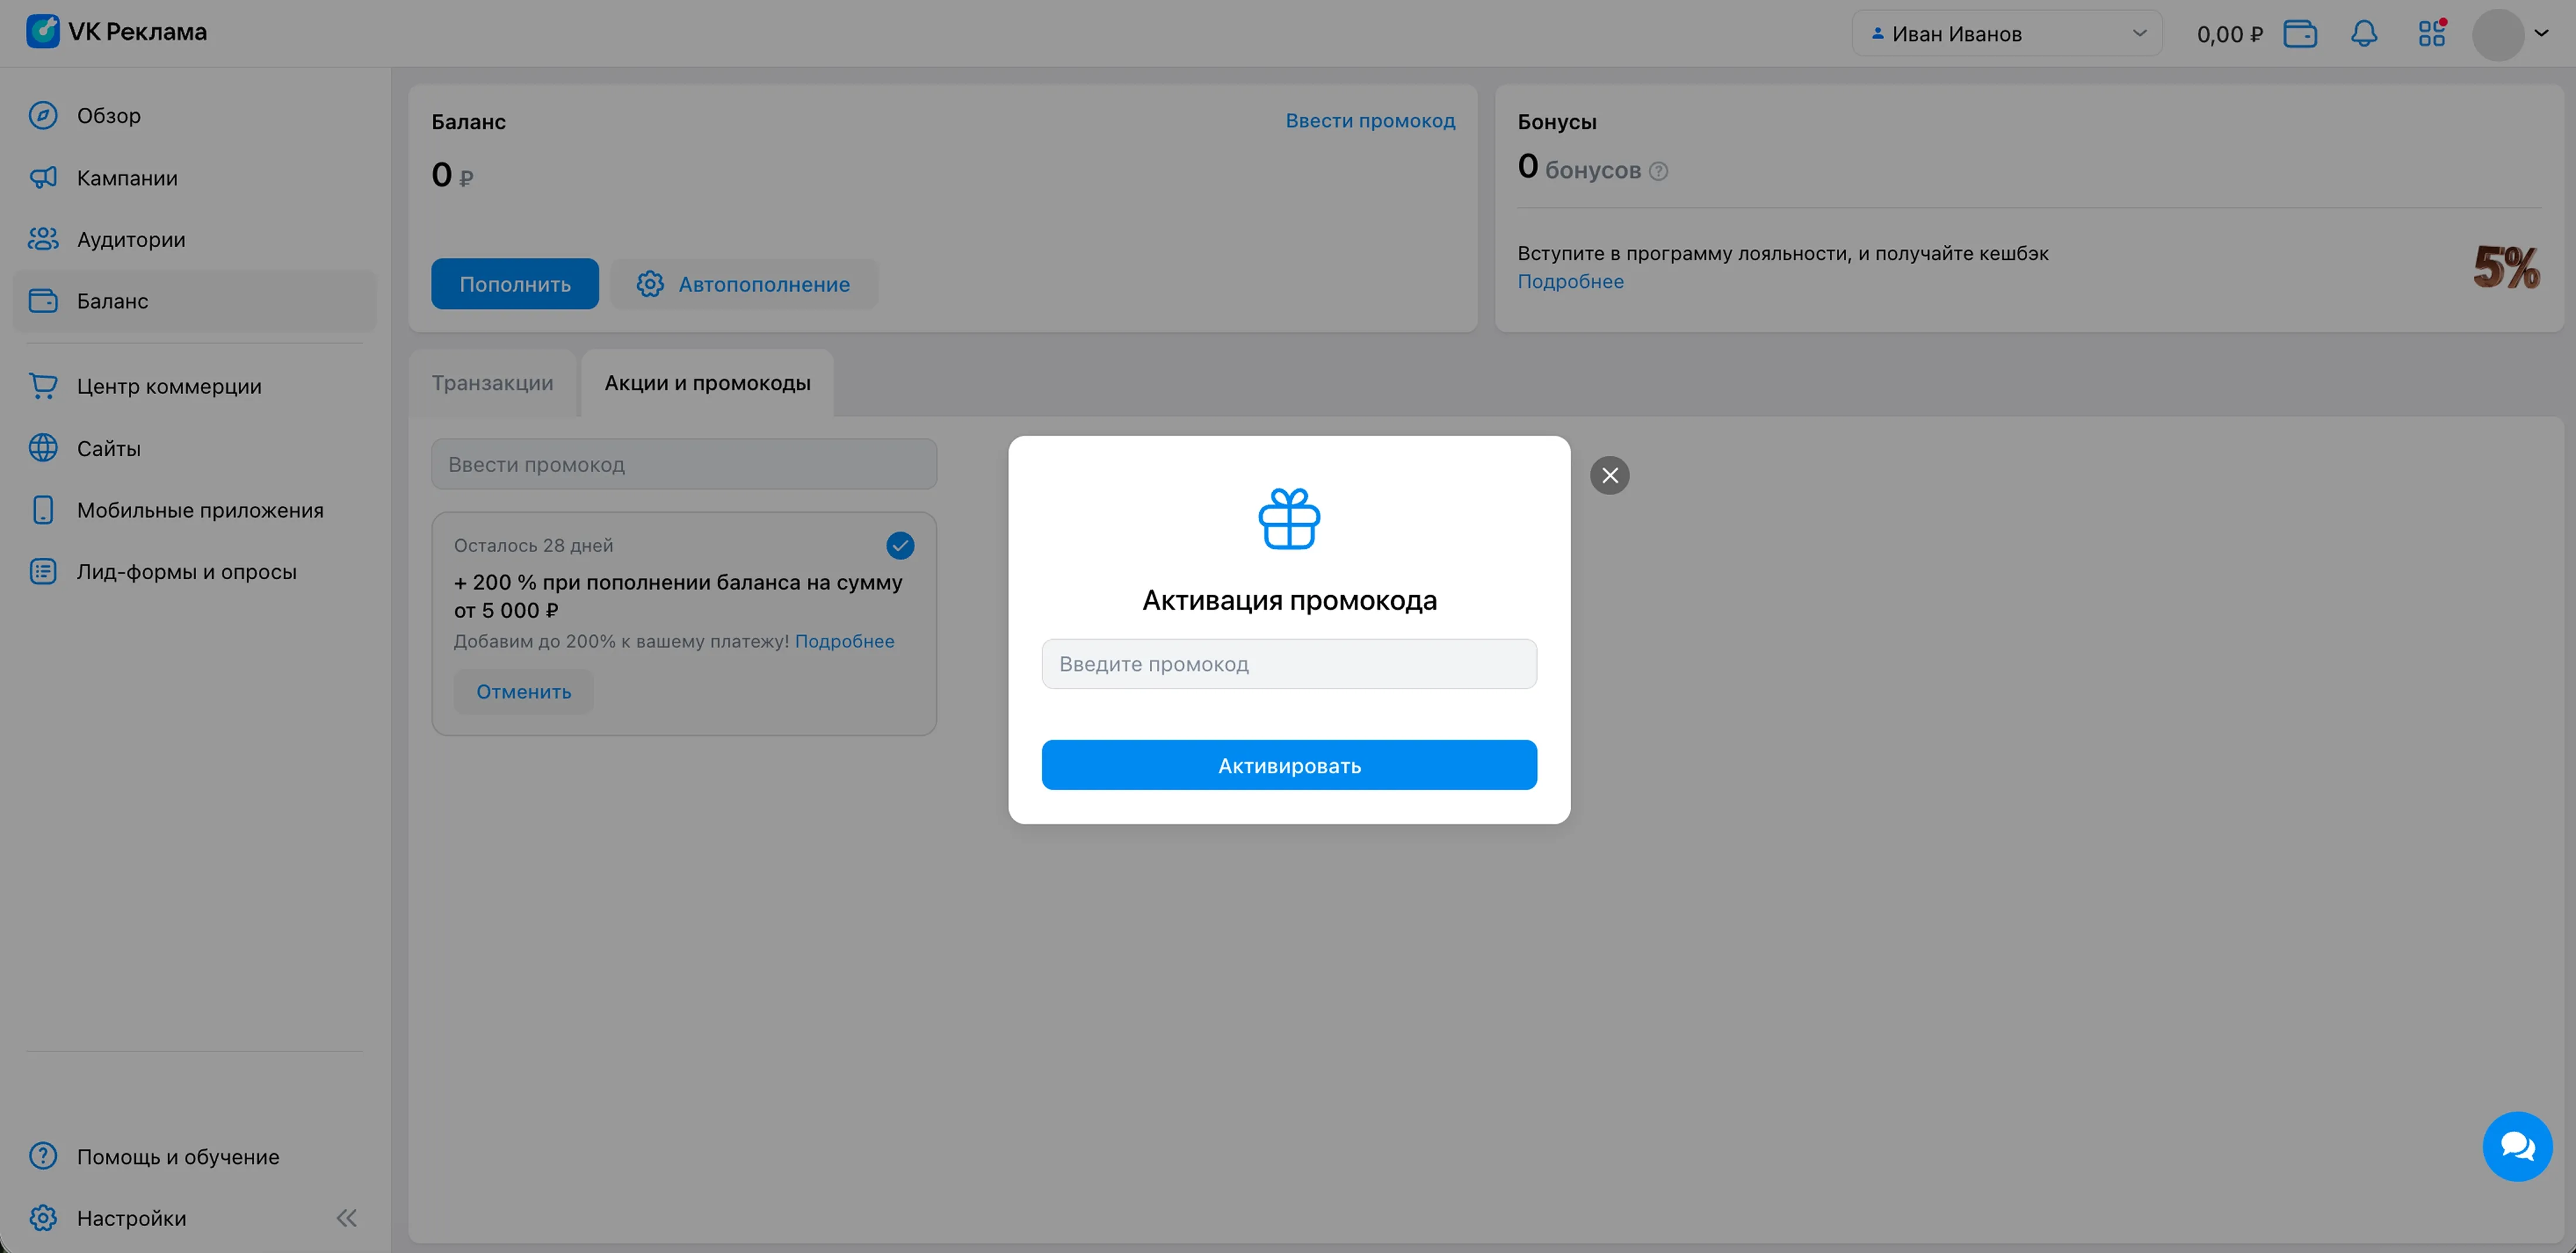The image size is (2576, 1253).
Task: Open Сайты in the sidebar
Action: 194,448
